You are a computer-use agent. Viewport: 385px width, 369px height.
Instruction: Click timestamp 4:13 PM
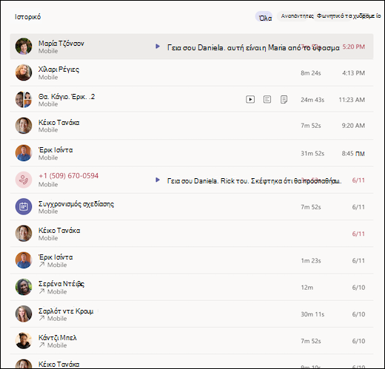(353, 73)
